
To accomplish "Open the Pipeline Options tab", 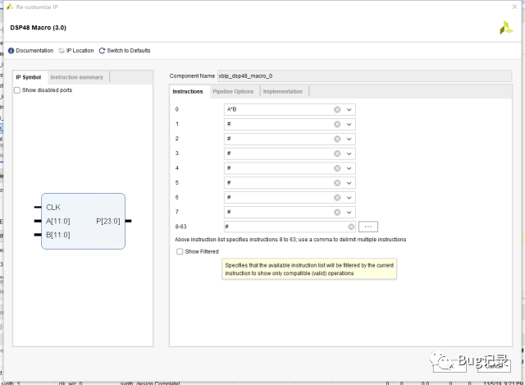I will click(x=233, y=91).
